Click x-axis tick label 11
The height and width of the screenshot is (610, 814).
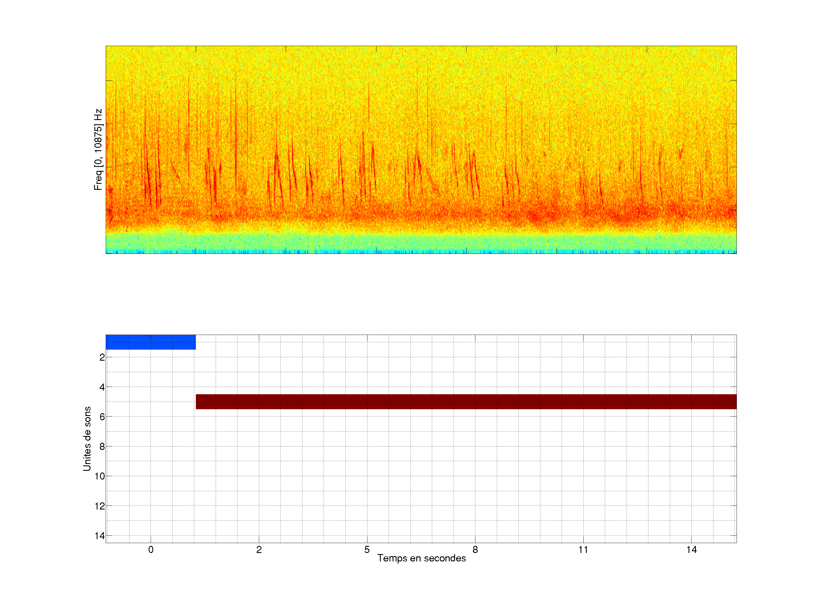583,550
